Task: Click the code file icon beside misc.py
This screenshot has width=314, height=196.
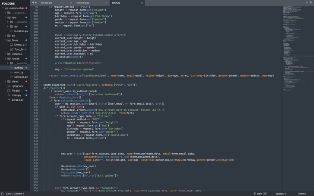Action: [x=11, y=72]
